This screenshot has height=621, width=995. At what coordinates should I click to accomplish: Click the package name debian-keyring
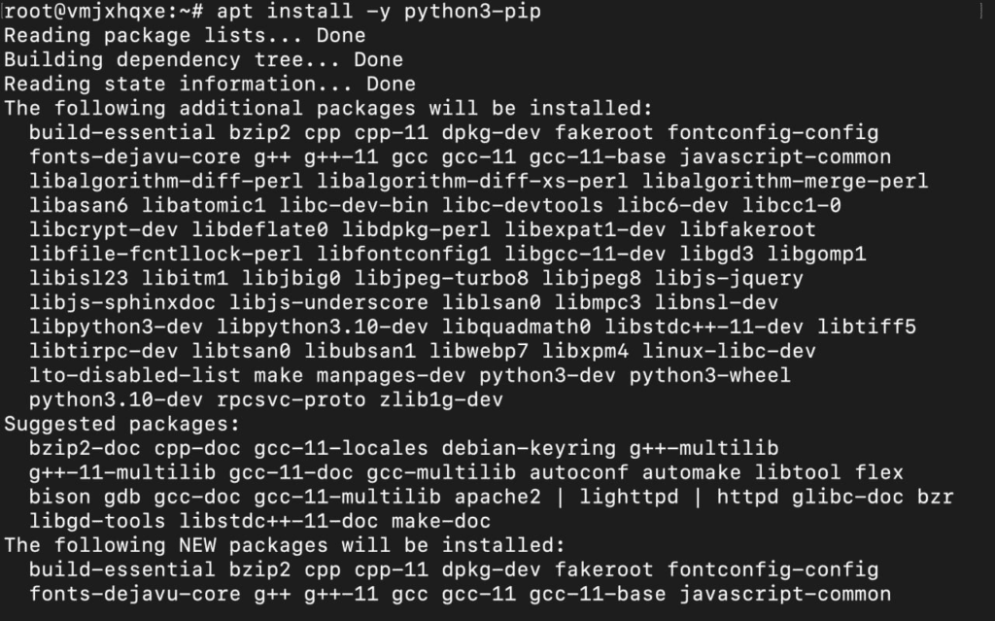[529, 448]
